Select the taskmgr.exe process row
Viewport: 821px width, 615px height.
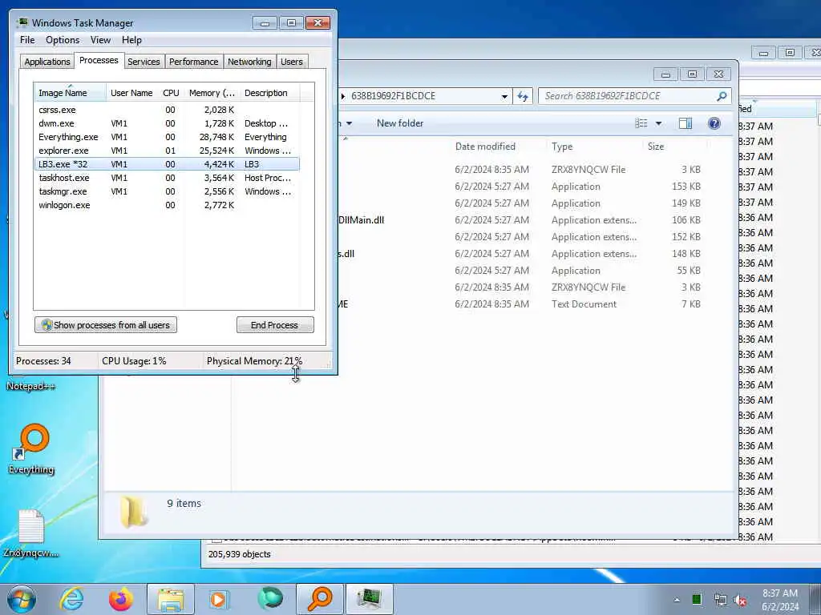coord(167,191)
